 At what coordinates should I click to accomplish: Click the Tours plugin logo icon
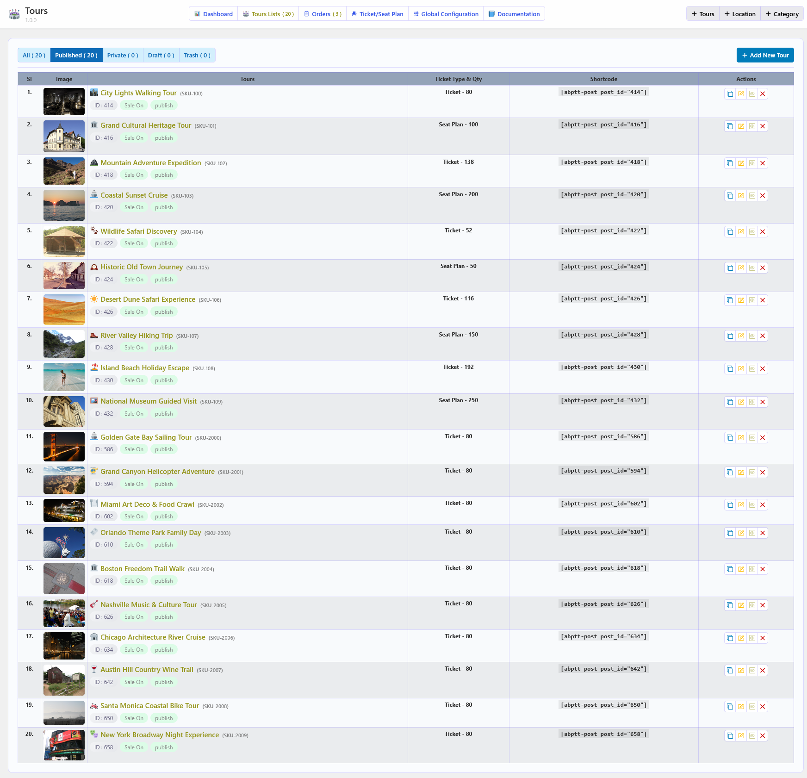click(x=14, y=14)
